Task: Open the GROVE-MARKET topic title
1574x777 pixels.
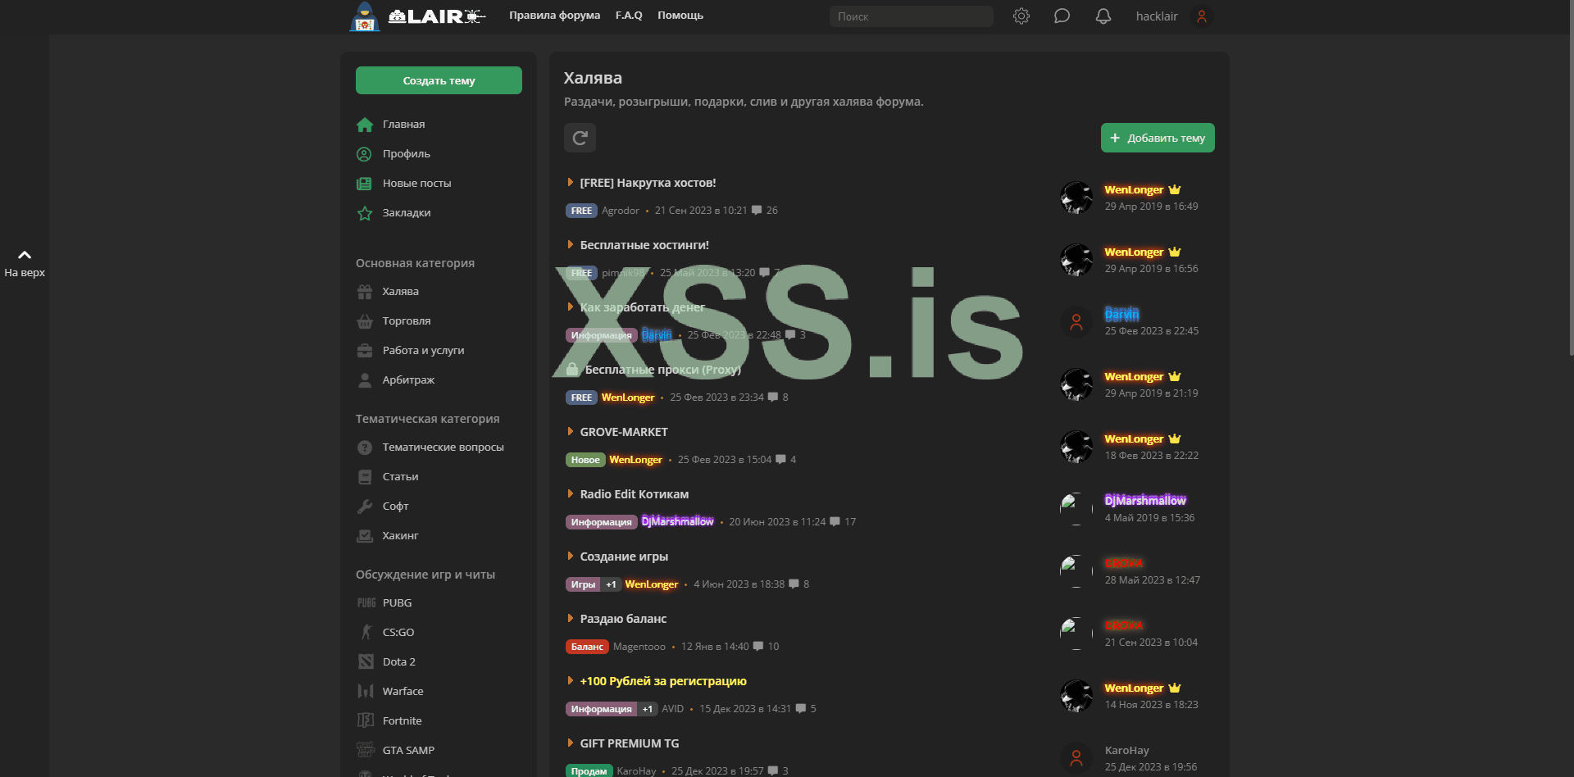Action: tap(624, 432)
